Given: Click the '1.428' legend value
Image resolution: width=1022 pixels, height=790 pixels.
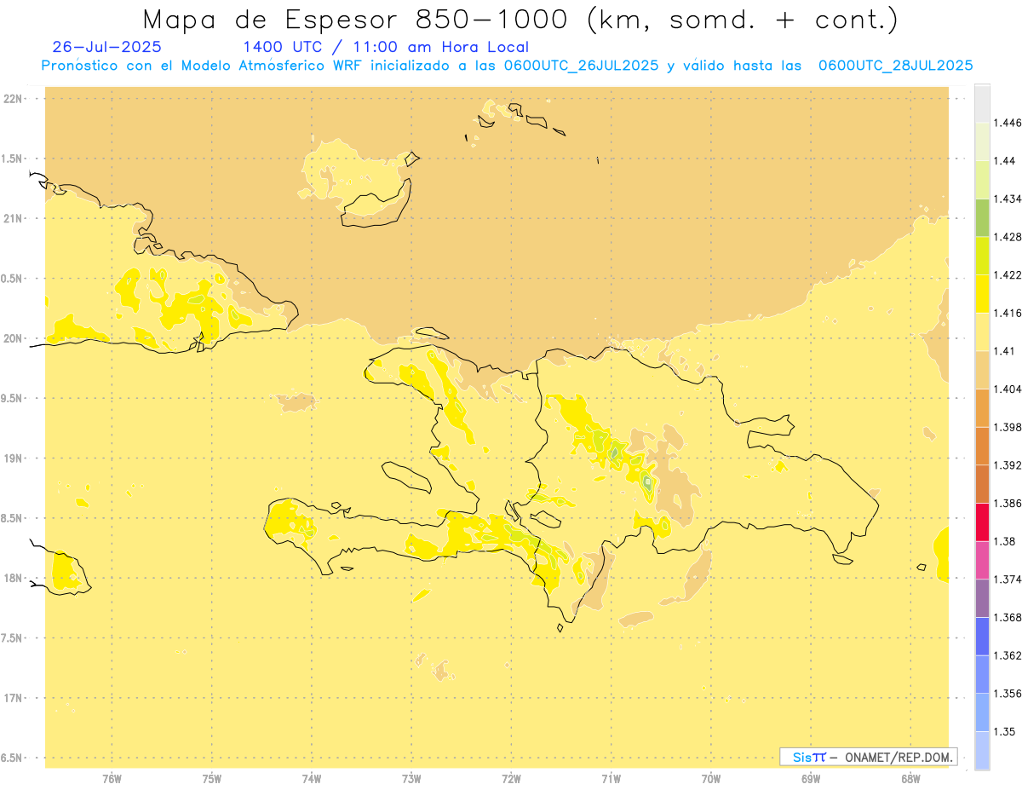Looking at the screenshot, I should (x=1008, y=237).
